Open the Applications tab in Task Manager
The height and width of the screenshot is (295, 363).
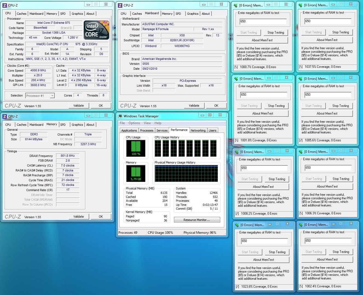[x=129, y=130]
